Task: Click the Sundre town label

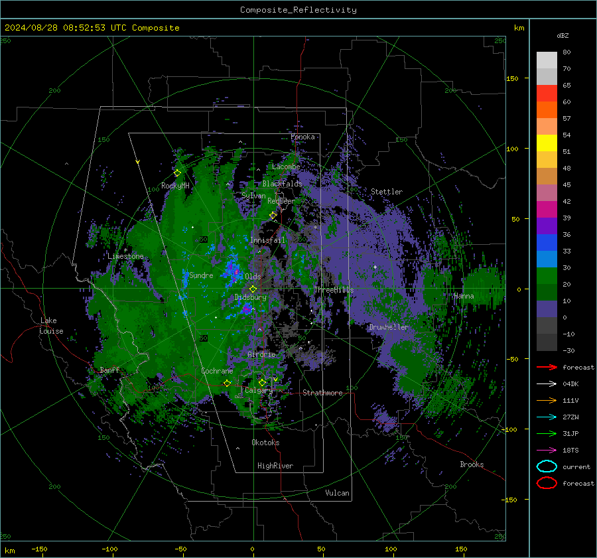Action: pos(201,275)
